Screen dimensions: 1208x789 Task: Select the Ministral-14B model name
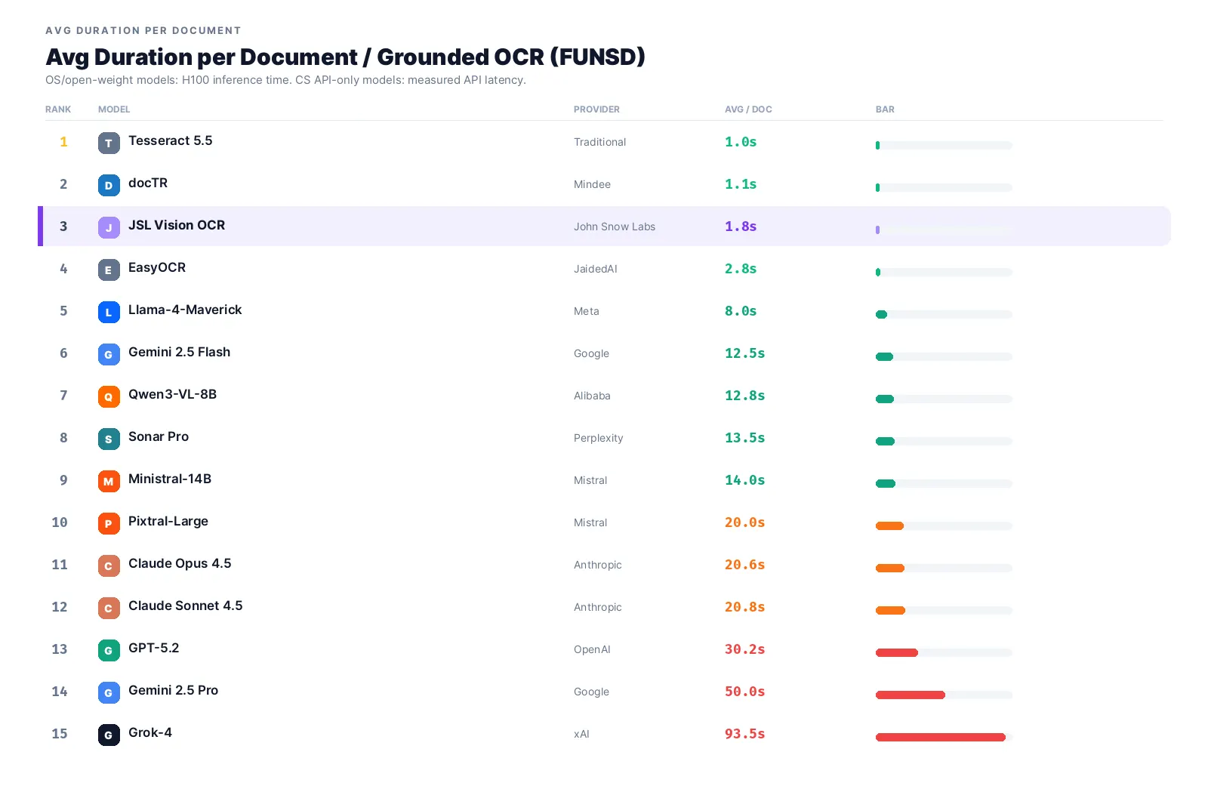pyautogui.click(x=170, y=479)
